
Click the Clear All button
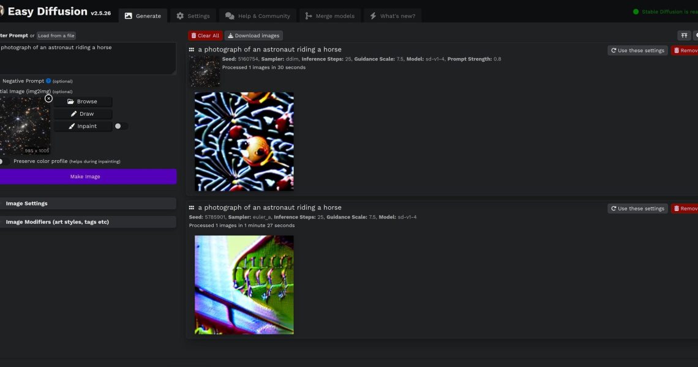(205, 35)
